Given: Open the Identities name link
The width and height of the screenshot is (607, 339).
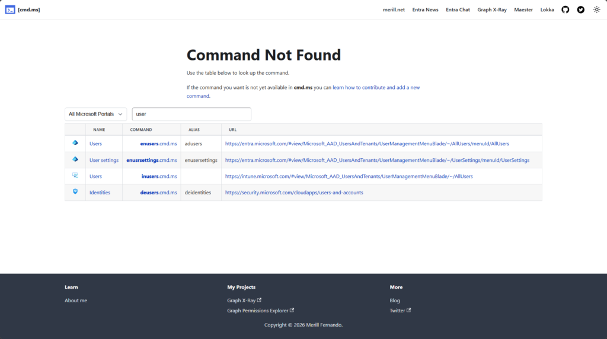Looking at the screenshot, I should (100, 193).
